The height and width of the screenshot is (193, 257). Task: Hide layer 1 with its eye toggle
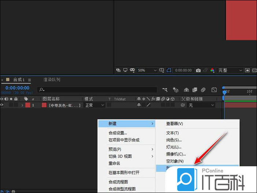coord(1,105)
